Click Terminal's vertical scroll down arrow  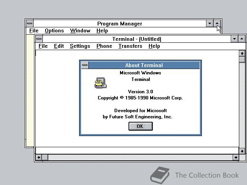click(x=242, y=151)
